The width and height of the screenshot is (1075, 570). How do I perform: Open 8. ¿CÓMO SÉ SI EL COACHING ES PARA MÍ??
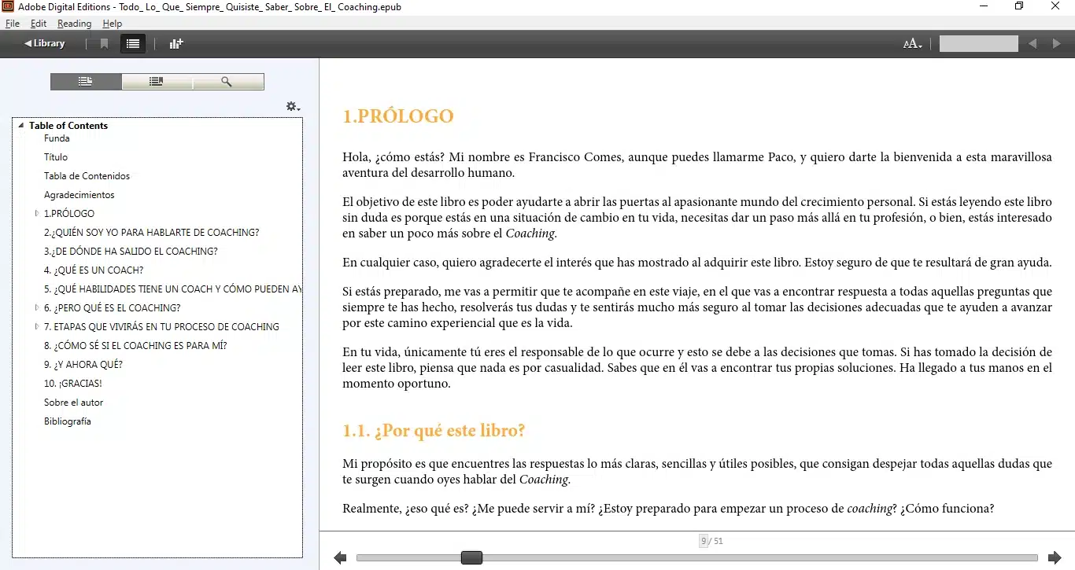tap(135, 346)
